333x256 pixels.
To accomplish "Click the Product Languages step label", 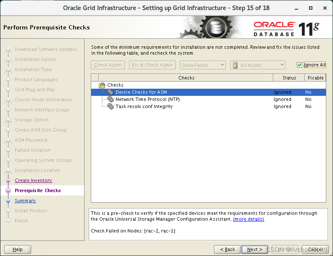I will tap(36, 79).
